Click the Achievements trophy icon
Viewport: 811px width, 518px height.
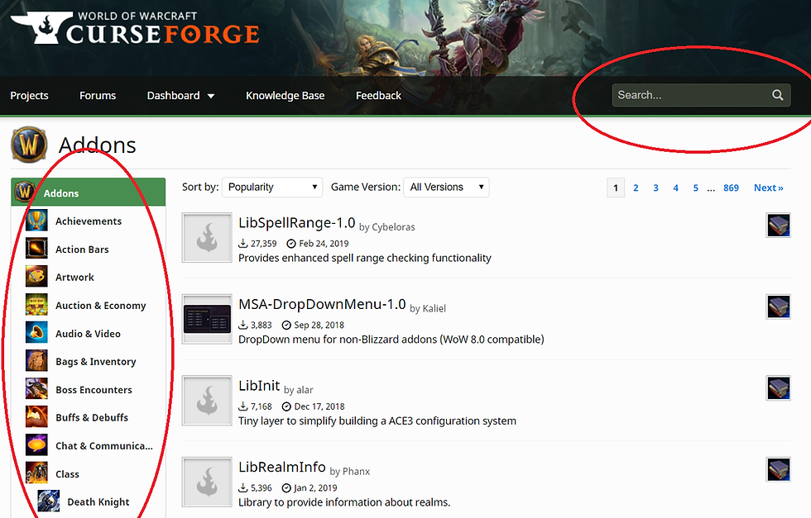(x=36, y=221)
